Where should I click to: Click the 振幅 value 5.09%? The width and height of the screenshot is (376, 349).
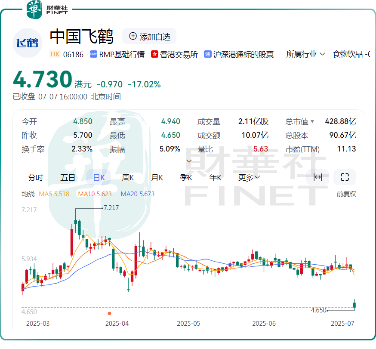170,149
